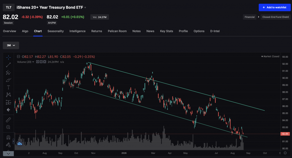Click the -0.32 (-0.39%) session change
The height and width of the screenshot is (158, 292).
32,17
